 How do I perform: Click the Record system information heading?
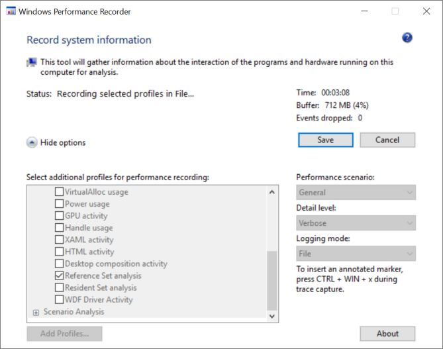click(x=89, y=40)
